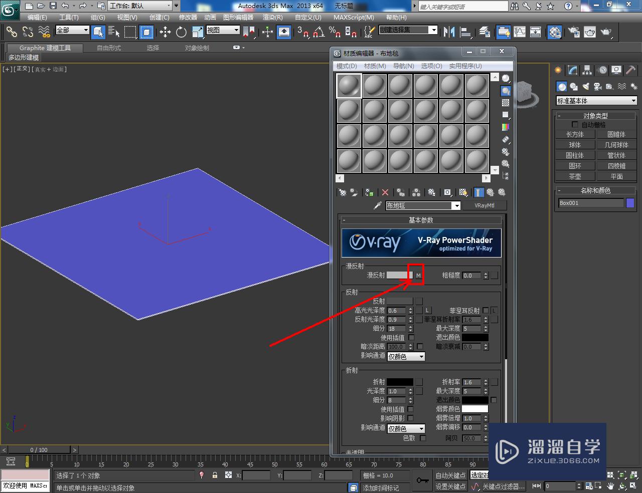Click the diffuse M map button

coord(418,275)
